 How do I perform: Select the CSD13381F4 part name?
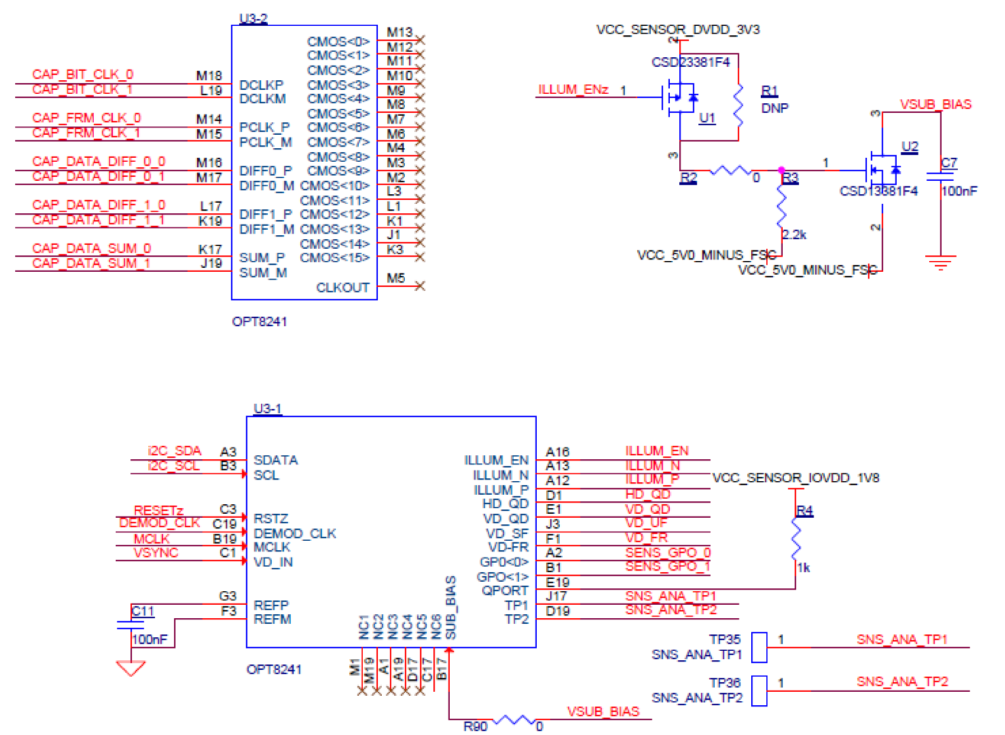pyautogui.click(x=879, y=191)
